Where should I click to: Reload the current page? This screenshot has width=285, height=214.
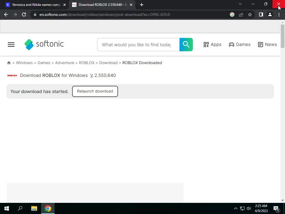pyautogui.click(x=24, y=14)
